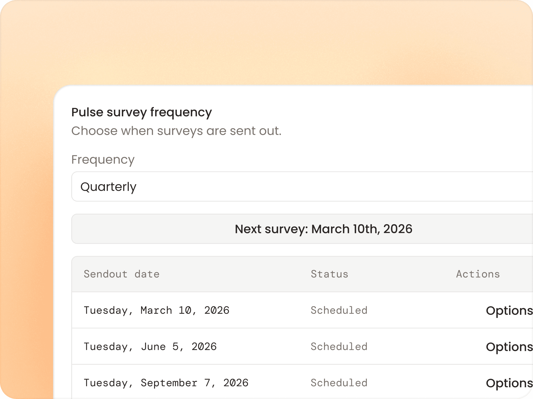Sort by the Sendout date column header
The image size is (533, 399).
122,274
